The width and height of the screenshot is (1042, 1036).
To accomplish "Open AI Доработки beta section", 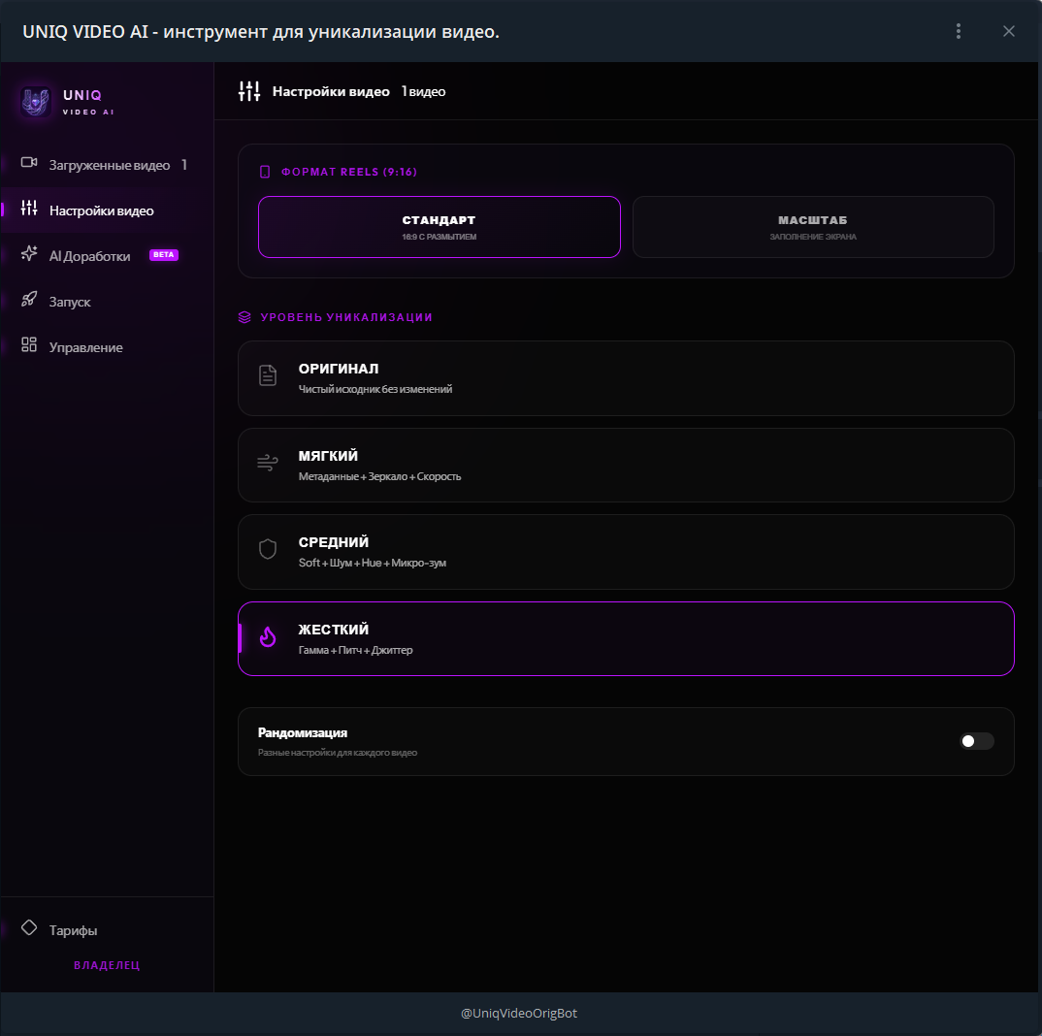I will click(x=90, y=256).
